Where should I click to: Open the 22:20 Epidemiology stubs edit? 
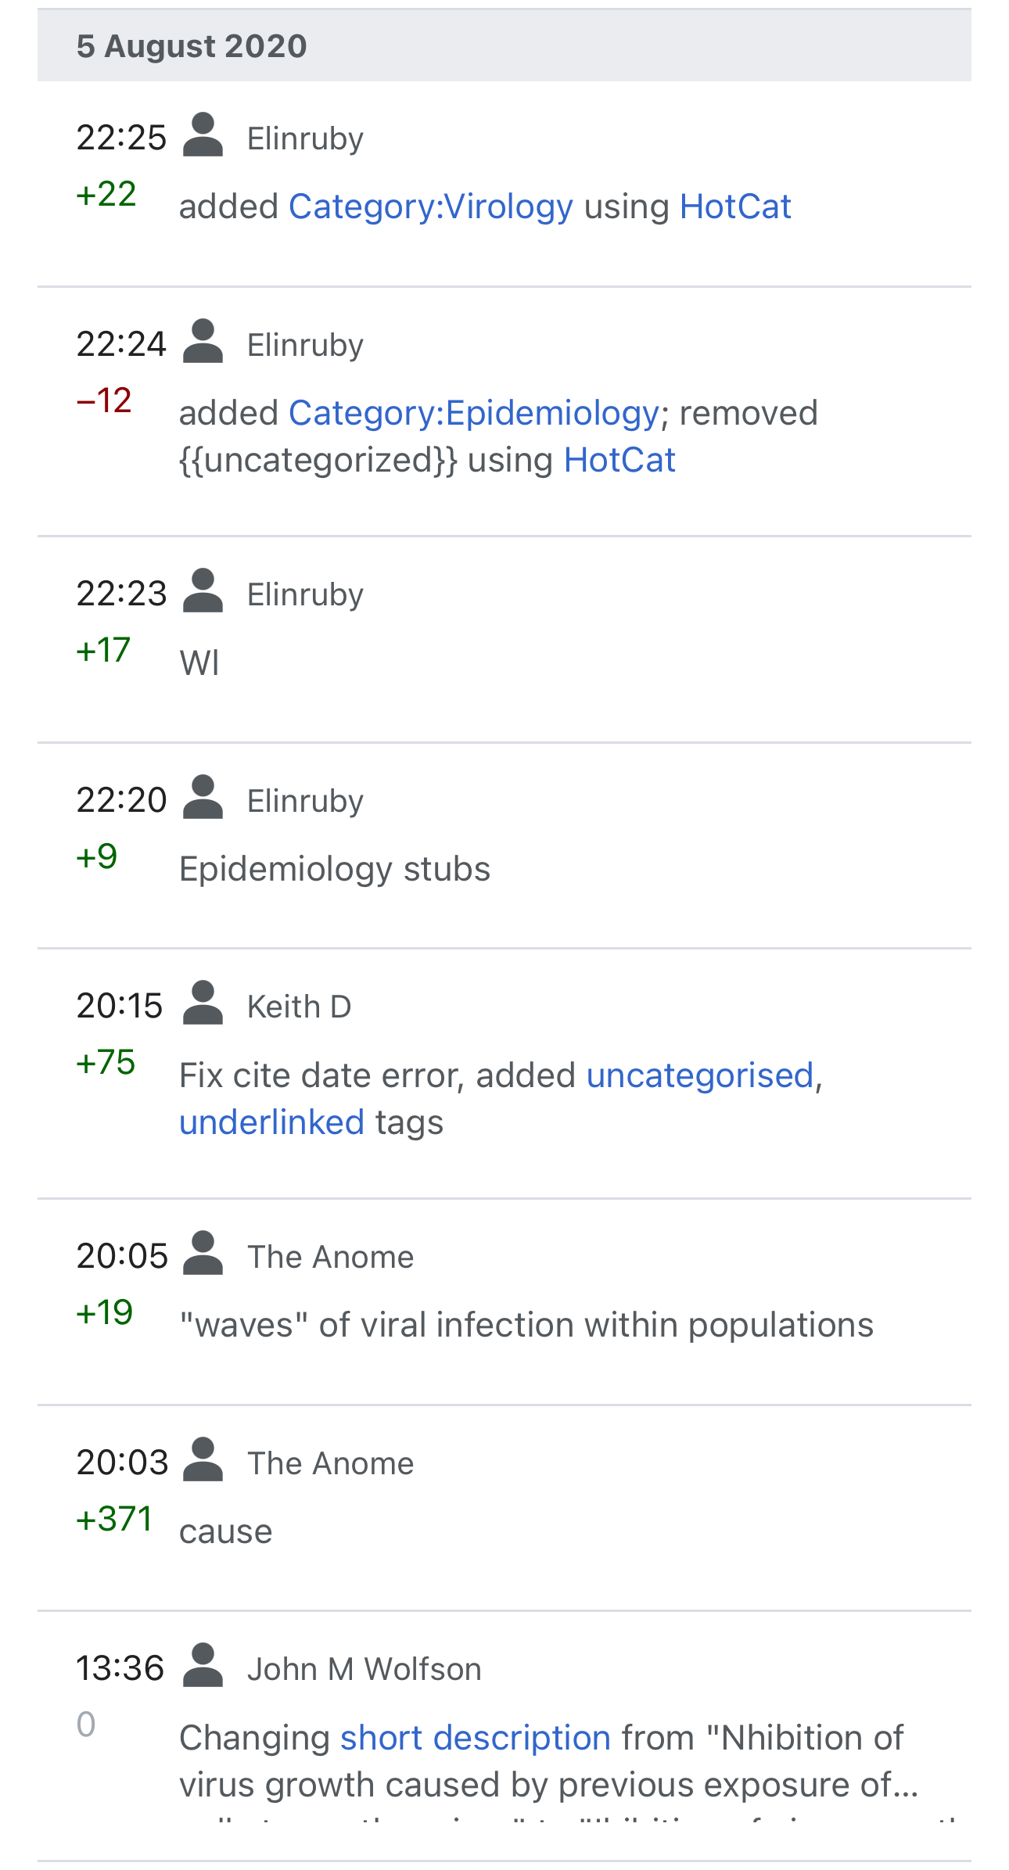pos(504,845)
